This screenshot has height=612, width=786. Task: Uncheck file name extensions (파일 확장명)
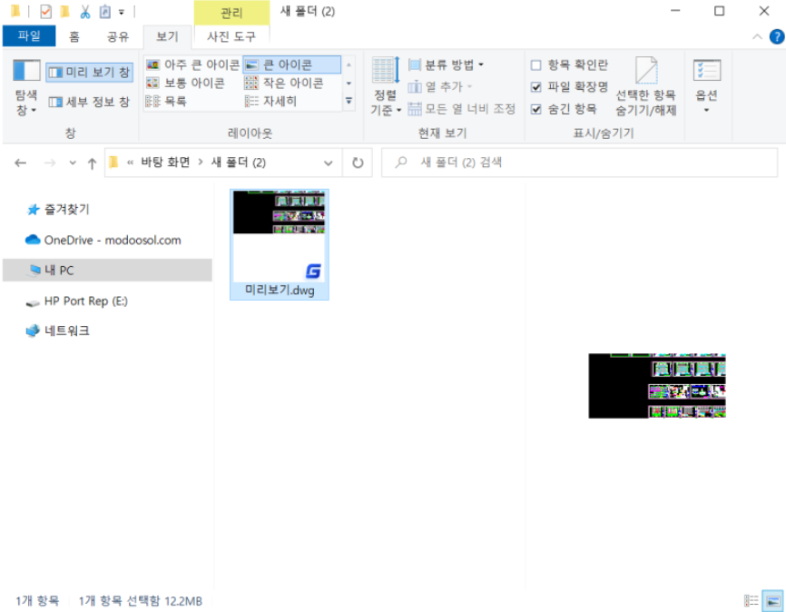tap(569, 87)
